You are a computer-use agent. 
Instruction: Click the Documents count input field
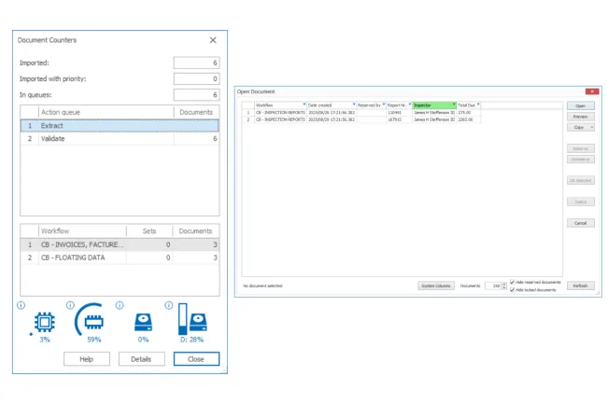tap(493, 286)
